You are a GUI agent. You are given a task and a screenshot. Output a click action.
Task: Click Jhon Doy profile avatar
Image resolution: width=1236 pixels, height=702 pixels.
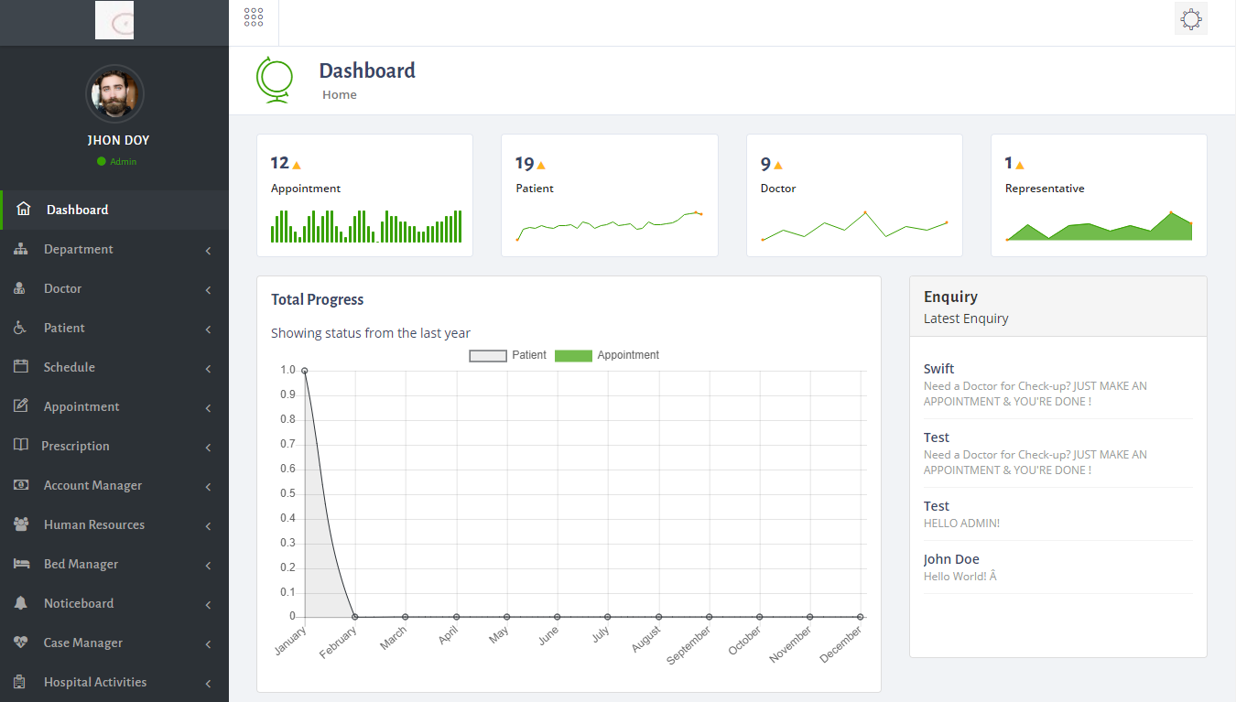tap(114, 93)
